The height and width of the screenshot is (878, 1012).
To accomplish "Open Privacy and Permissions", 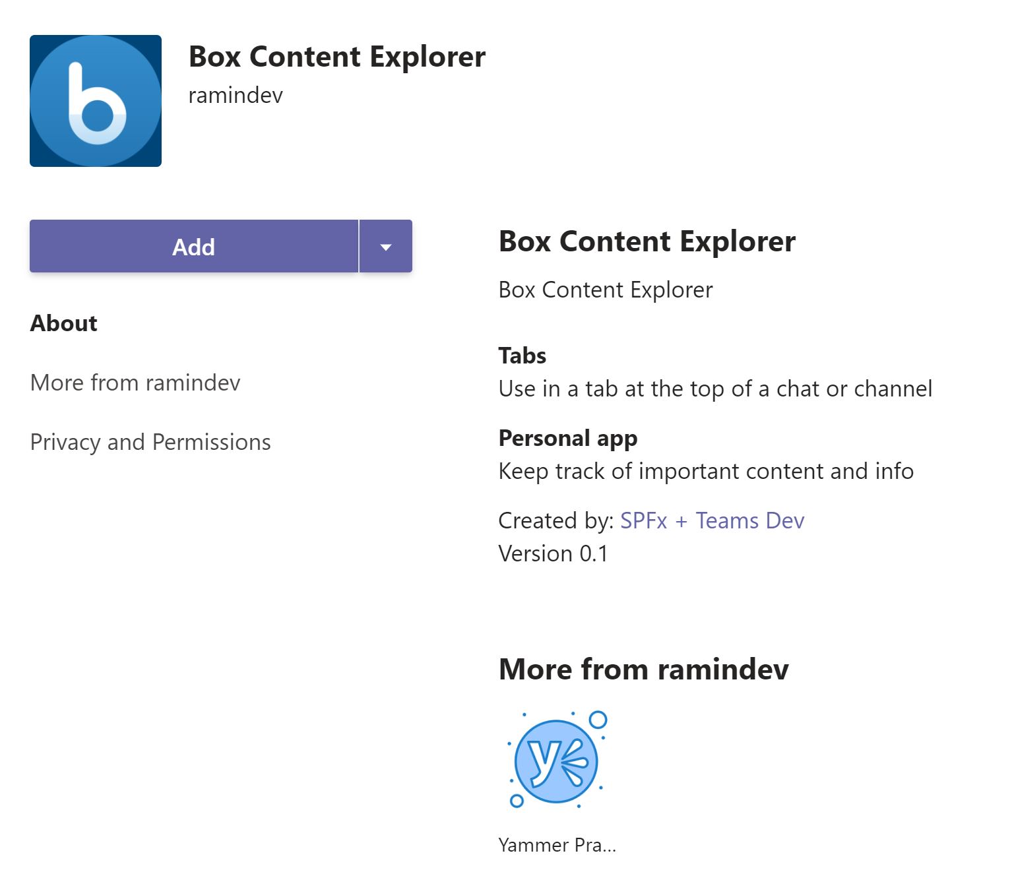I will pyautogui.click(x=150, y=442).
